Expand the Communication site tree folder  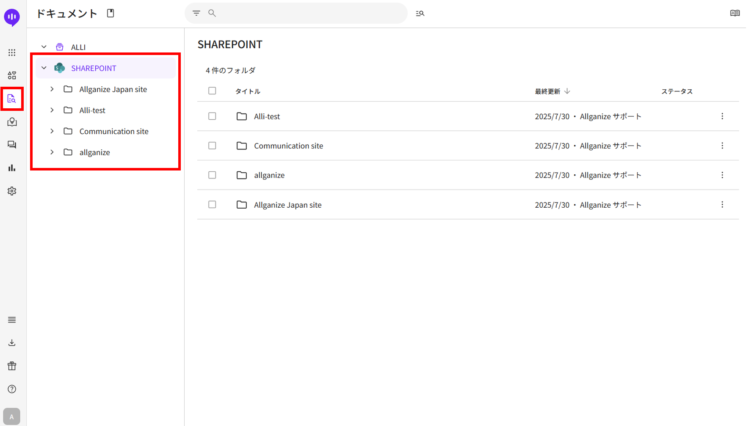point(52,131)
